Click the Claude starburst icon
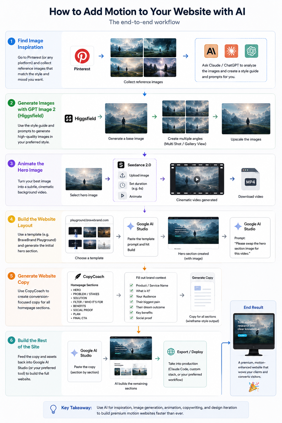Image resolution: width=282 pixels, height=423 pixels. 231,51
